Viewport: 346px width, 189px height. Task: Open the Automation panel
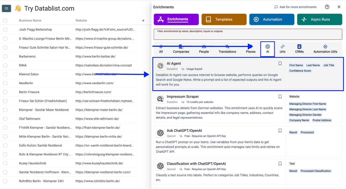tap(272, 19)
